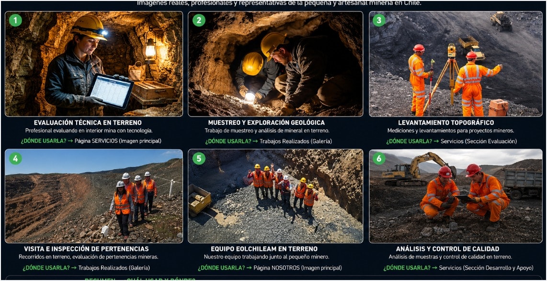Image resolution: width=547 pixels, height=281 pixels.
Task: Click 'Trabajo de muestreo y análisis de mineral en terreno.'
Action: pos(267,130)
